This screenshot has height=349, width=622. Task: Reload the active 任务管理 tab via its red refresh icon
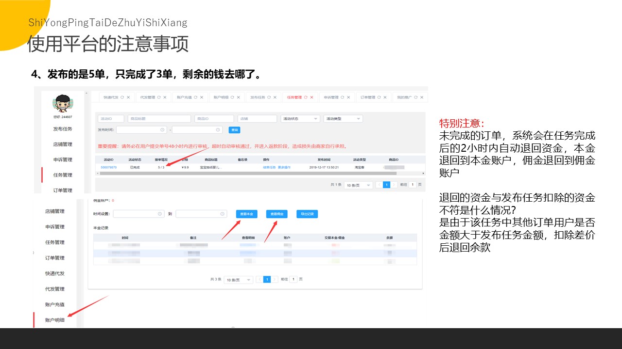[306, 97]
